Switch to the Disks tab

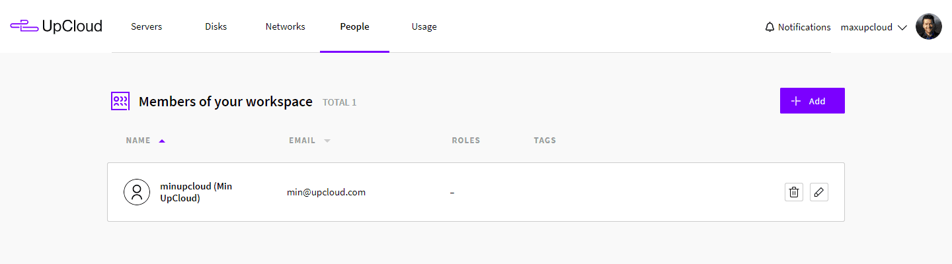216,26
